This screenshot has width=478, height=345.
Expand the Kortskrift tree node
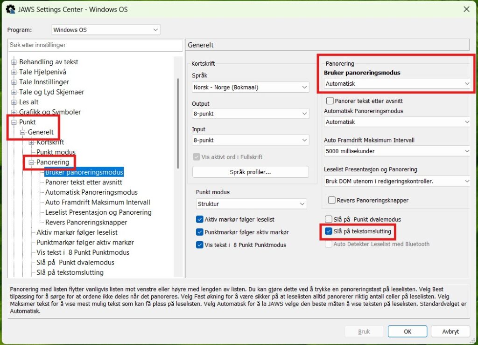point(31,142)
